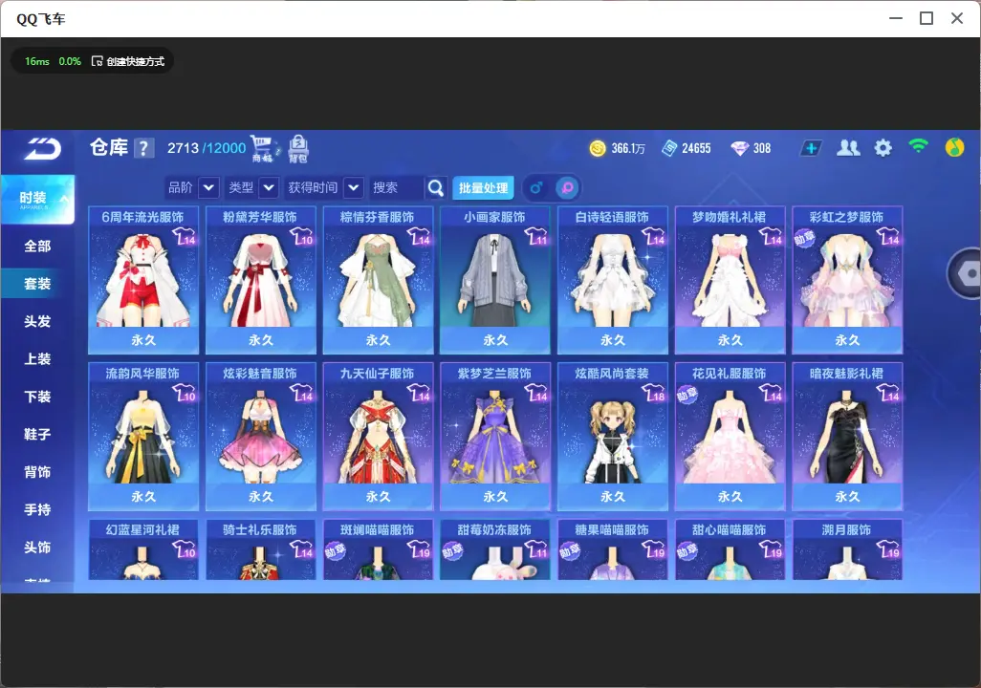Click the search magnifier icon
The width and height of the screenshot is (981, 688).
(435, 187)
